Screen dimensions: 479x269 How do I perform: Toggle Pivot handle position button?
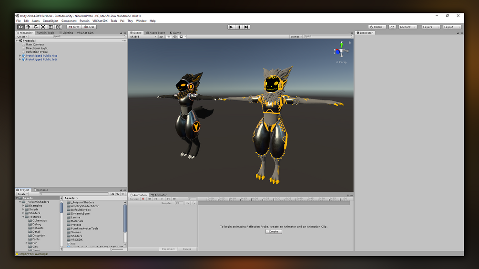tap(74, 27)
